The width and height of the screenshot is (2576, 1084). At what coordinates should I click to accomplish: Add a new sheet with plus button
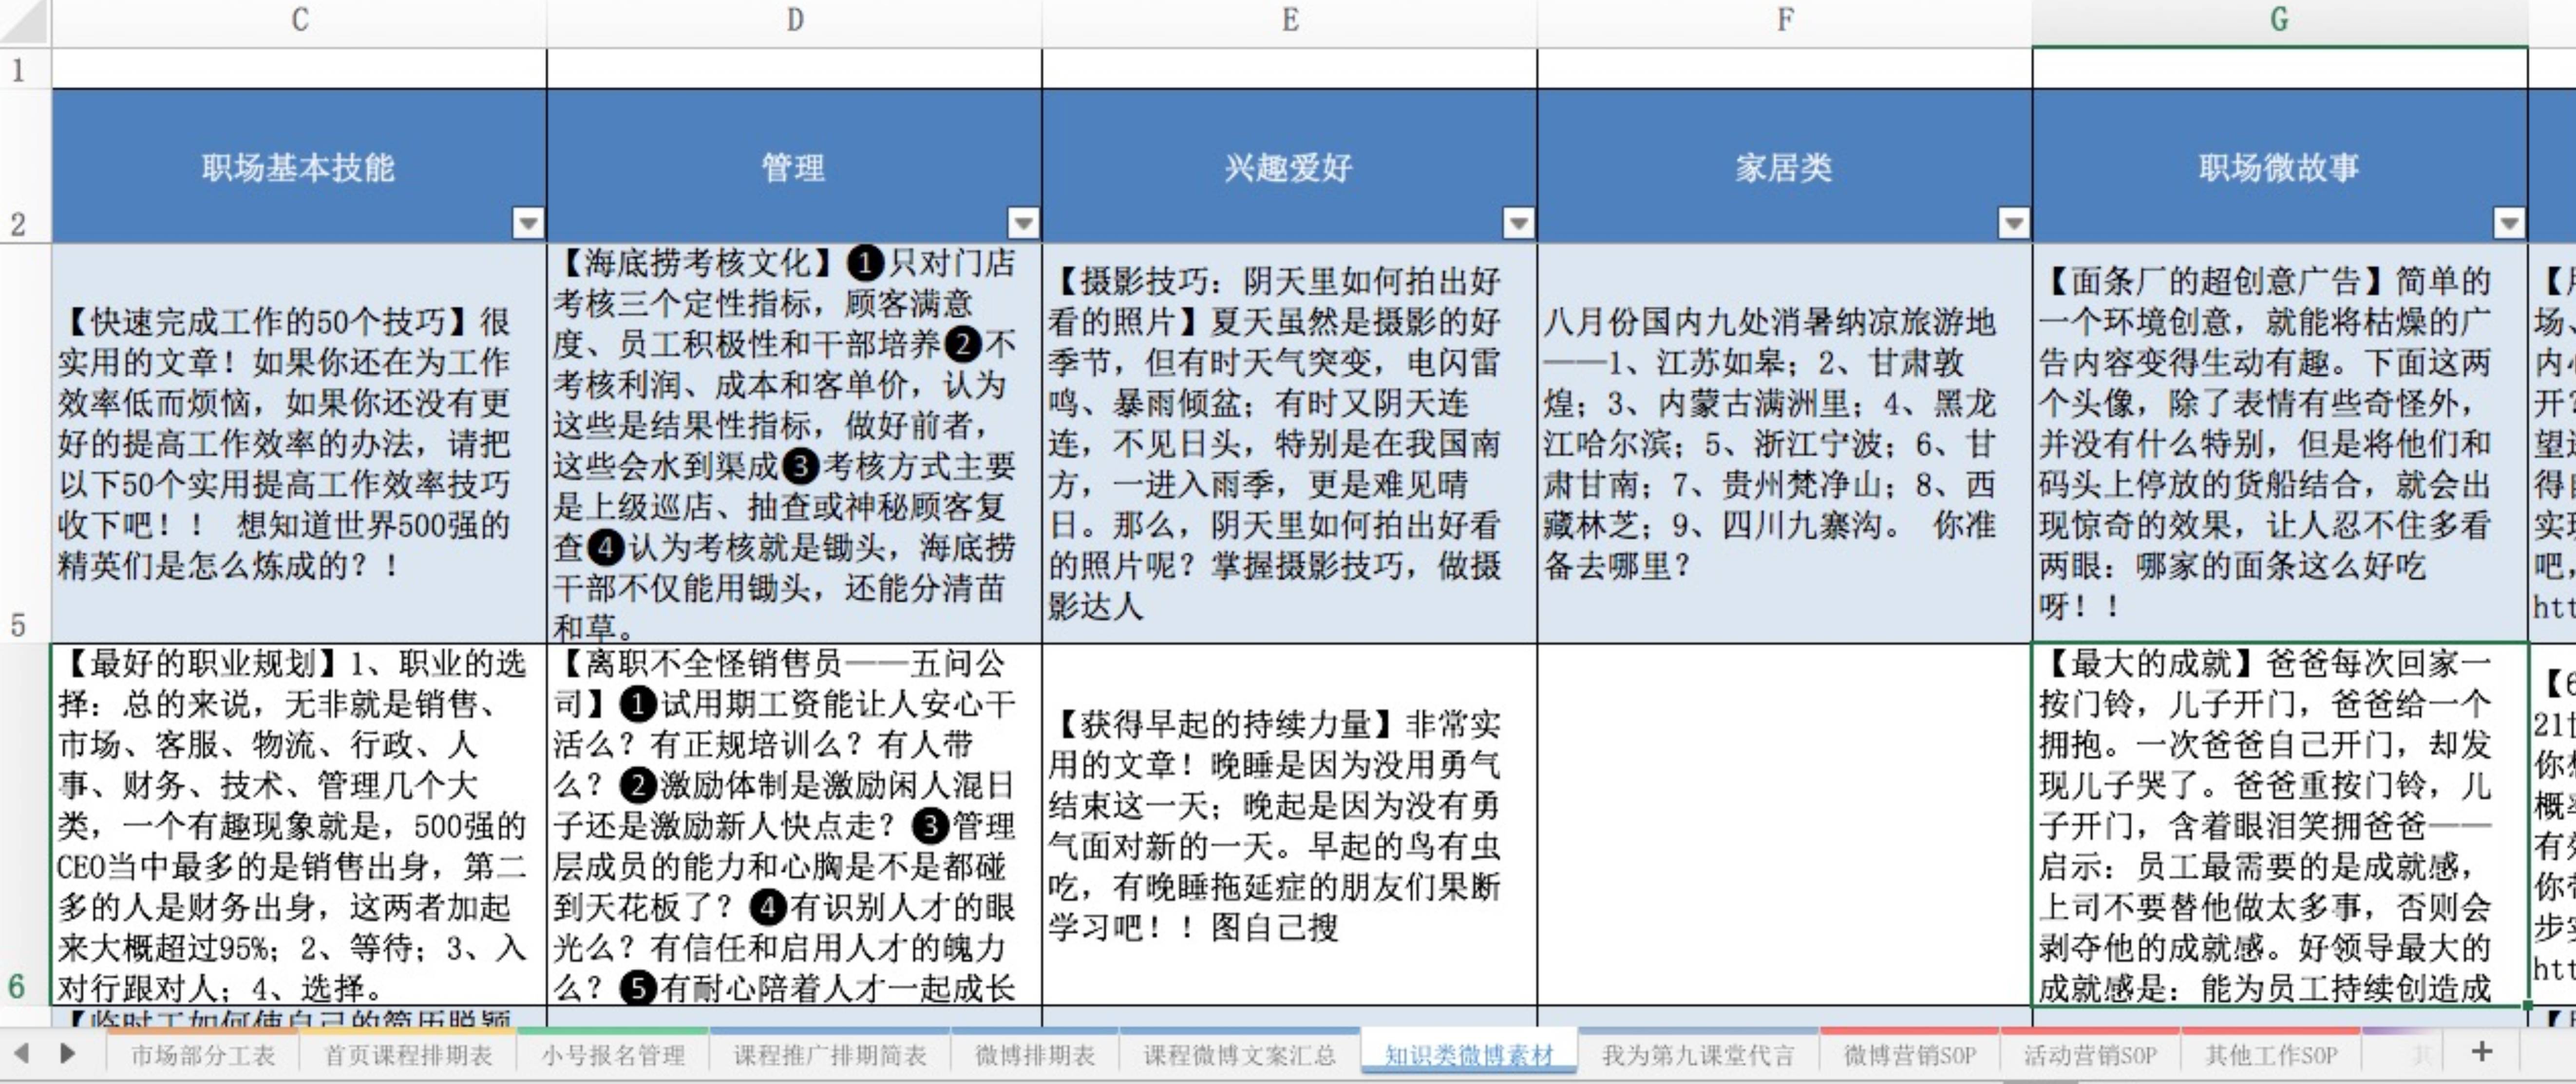2482,1052
